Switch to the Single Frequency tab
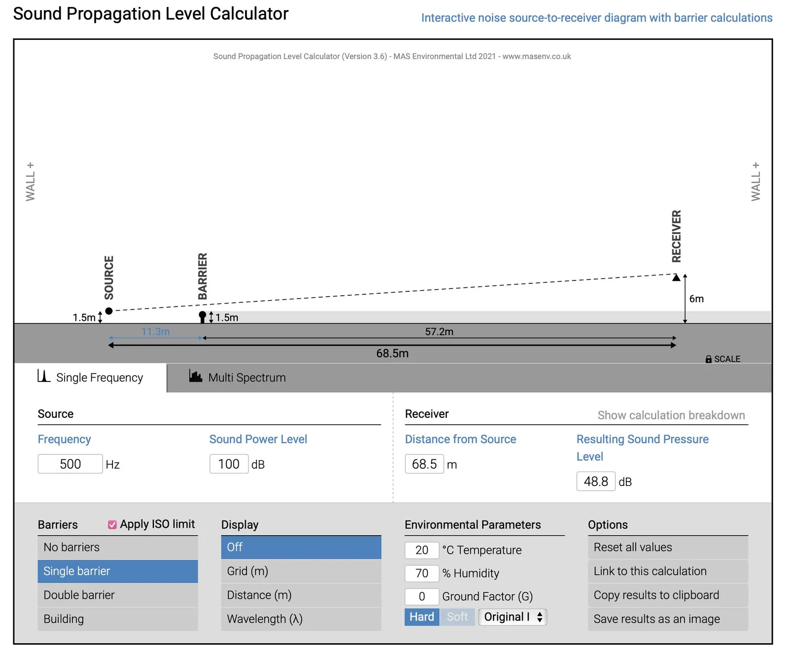The image size is (789, 653). pyautogui.click(x=91, y=378)
